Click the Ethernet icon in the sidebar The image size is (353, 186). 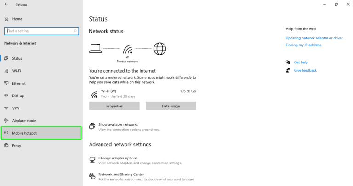(x=6, y=83)
